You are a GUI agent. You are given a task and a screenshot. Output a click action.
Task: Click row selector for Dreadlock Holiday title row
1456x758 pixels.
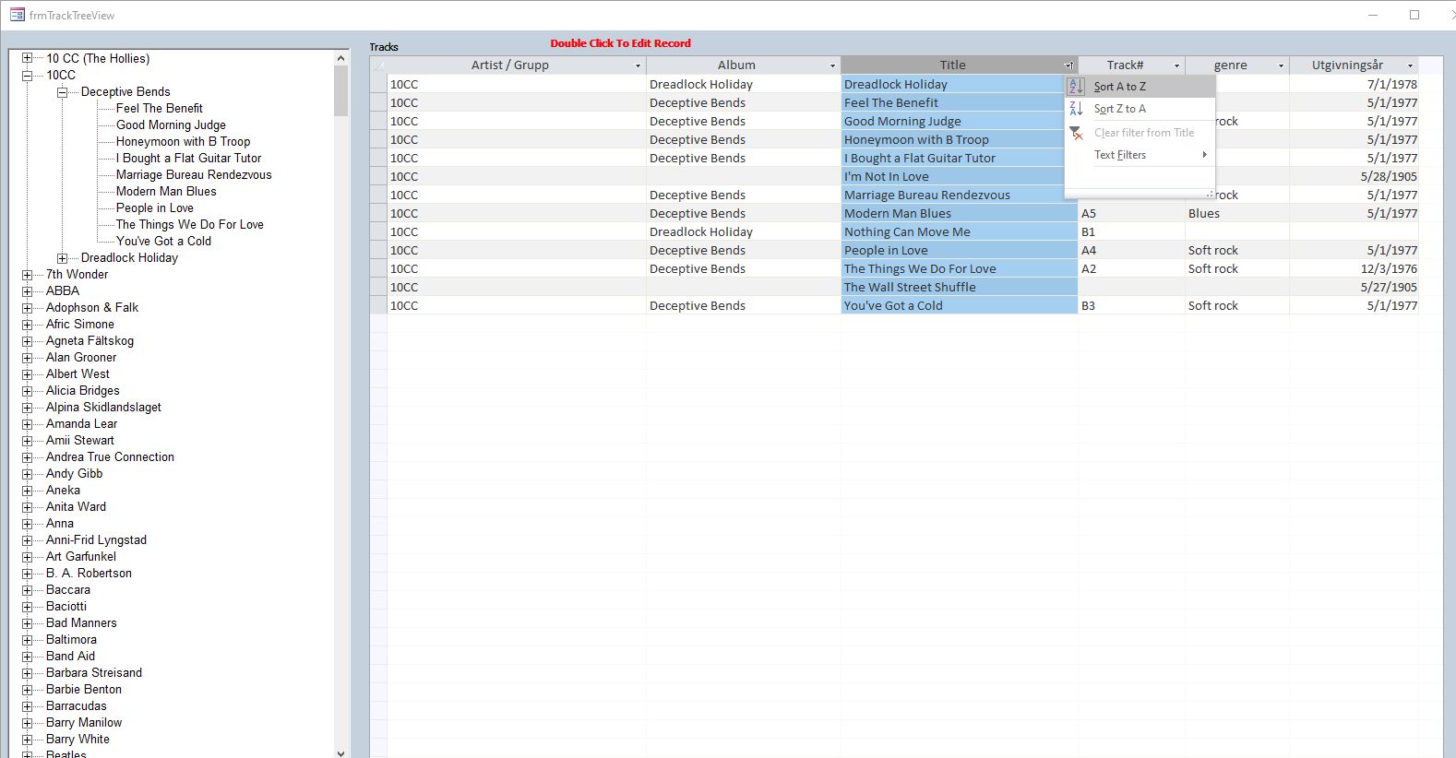[378, 84]
